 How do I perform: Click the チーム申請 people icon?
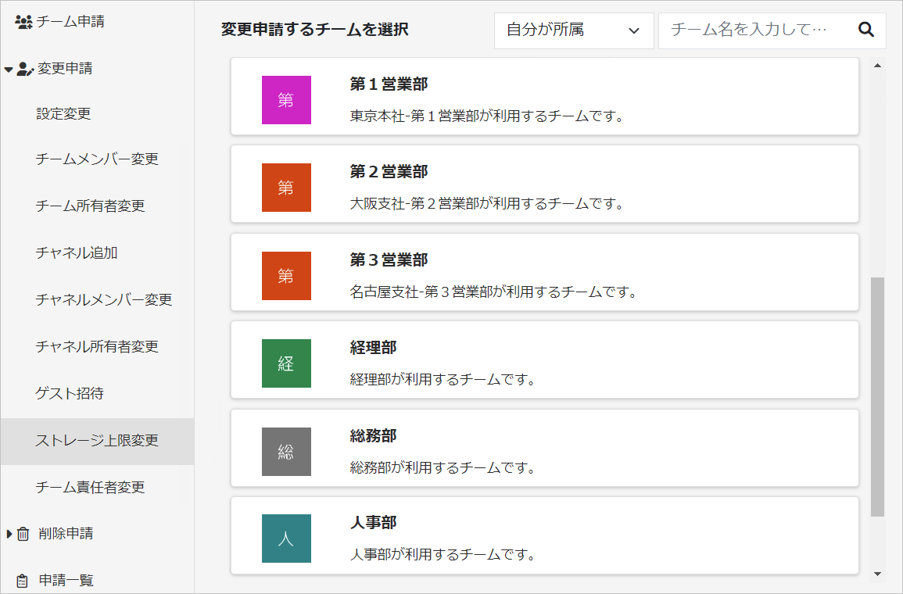[x=23, y=22]
